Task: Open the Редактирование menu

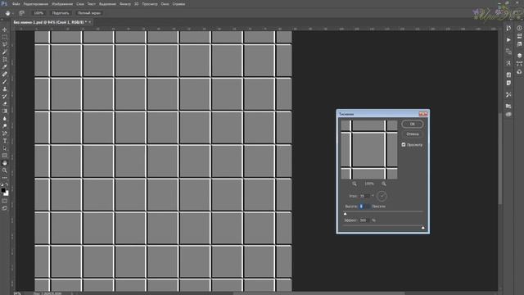Action: click(x=36, y=4)
